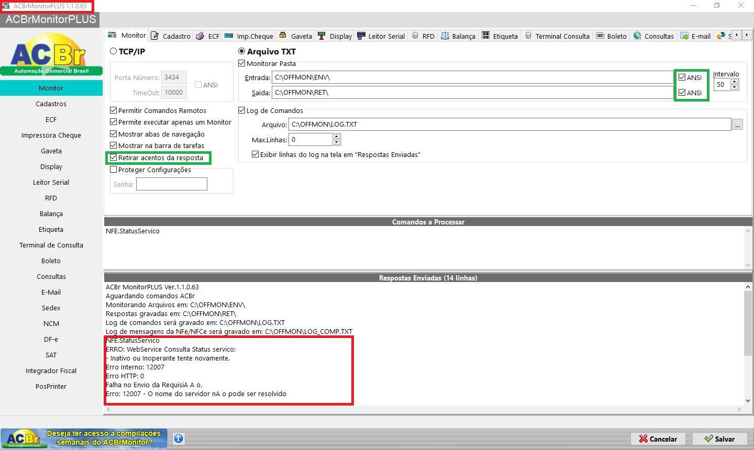Click the Cadastro tab pencil icon

click(155, 36)
